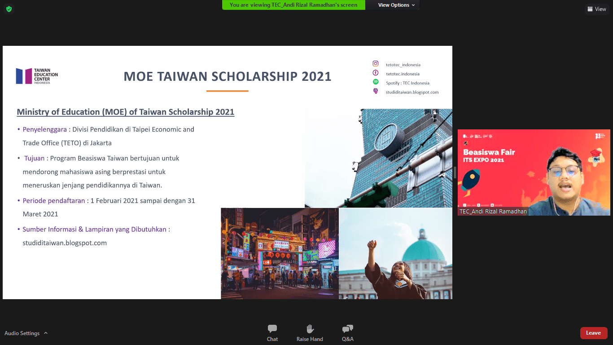Click the Facebook icon on slide

pyautogui.click(x=376, y=73)
